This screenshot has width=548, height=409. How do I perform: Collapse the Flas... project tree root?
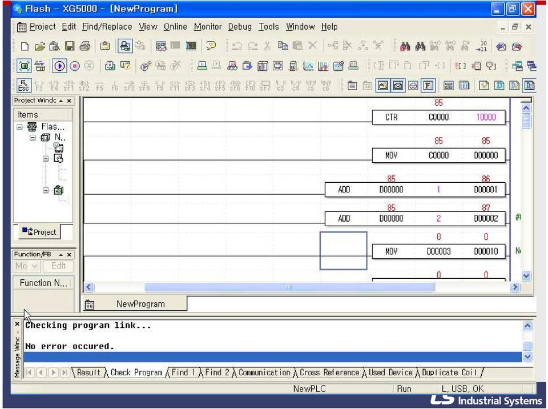click(x=19, y=127)
